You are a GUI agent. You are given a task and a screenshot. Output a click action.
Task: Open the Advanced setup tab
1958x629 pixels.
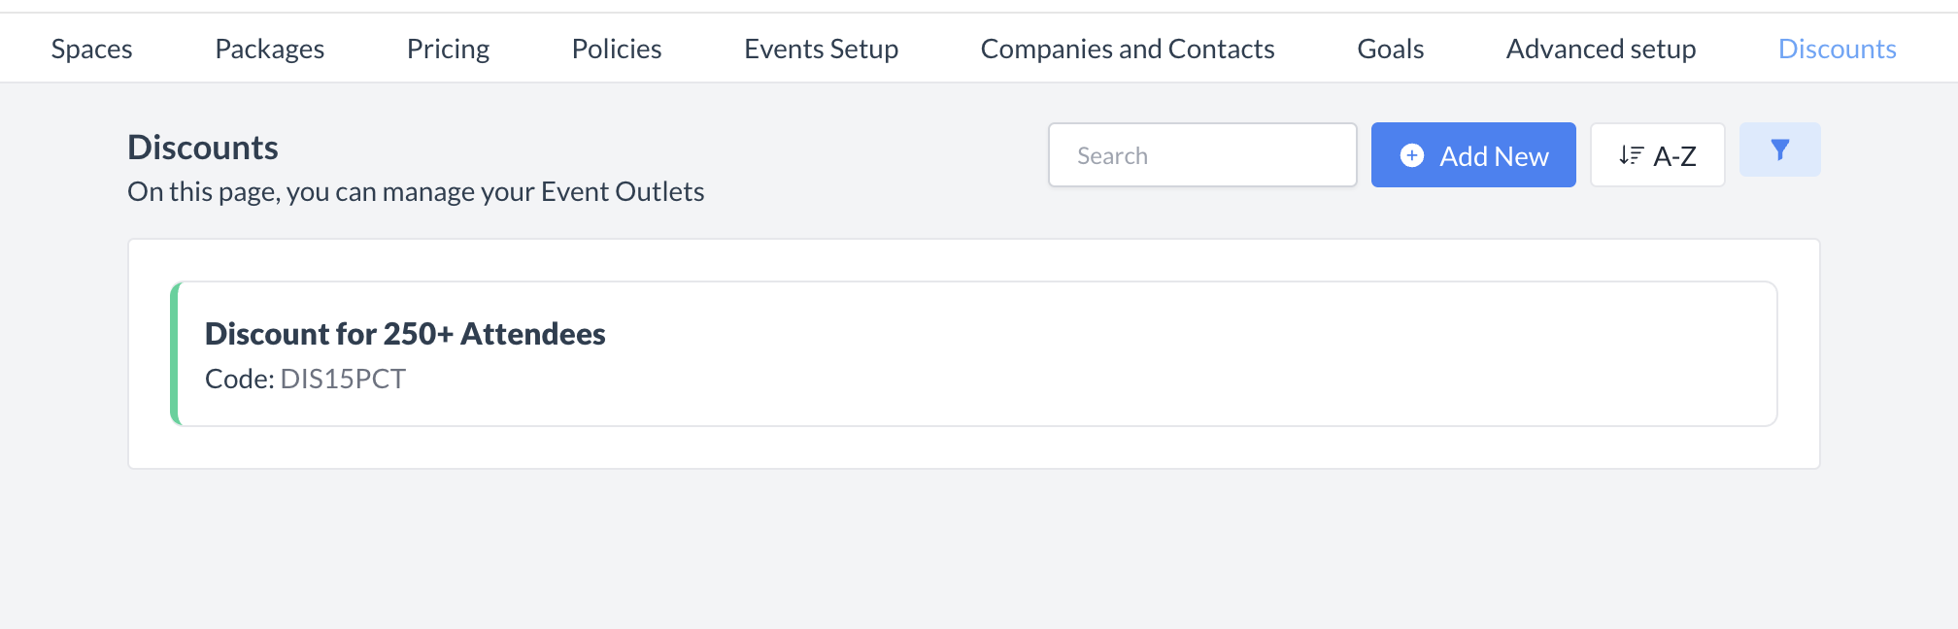[1601, 49]
